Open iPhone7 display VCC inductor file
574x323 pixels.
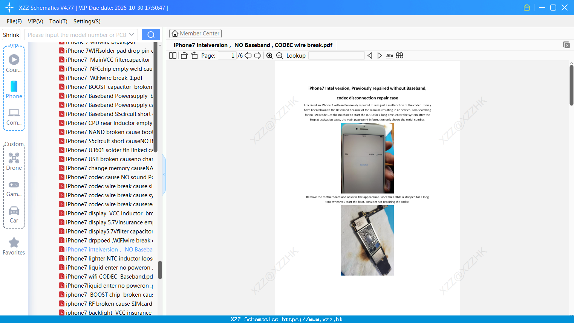(106, 213)
